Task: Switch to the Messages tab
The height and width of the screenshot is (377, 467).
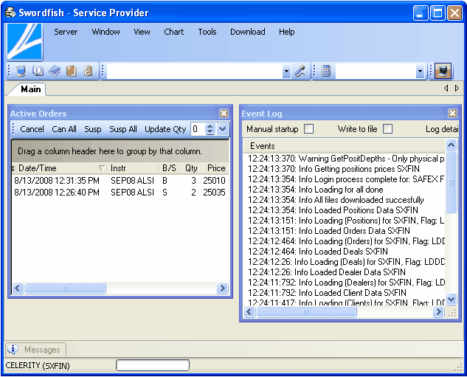Action: 41,350
